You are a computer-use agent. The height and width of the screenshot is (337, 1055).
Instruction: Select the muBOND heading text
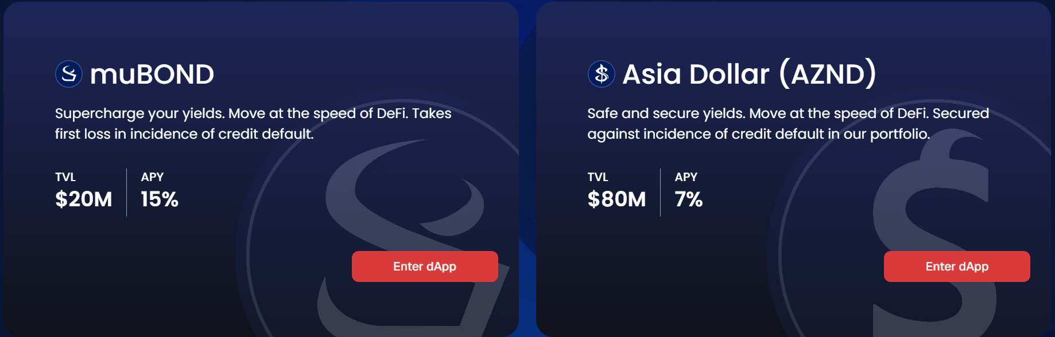(152, 75)
